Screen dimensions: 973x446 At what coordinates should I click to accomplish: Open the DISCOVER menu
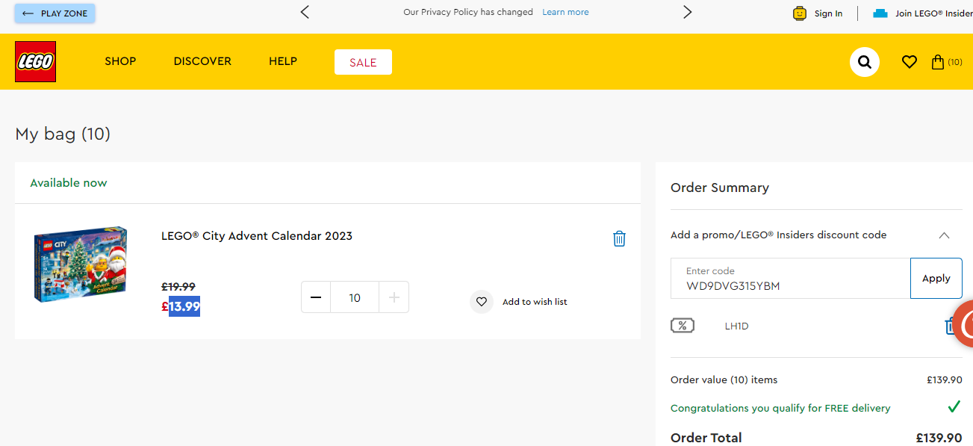(x=202, y=61)
